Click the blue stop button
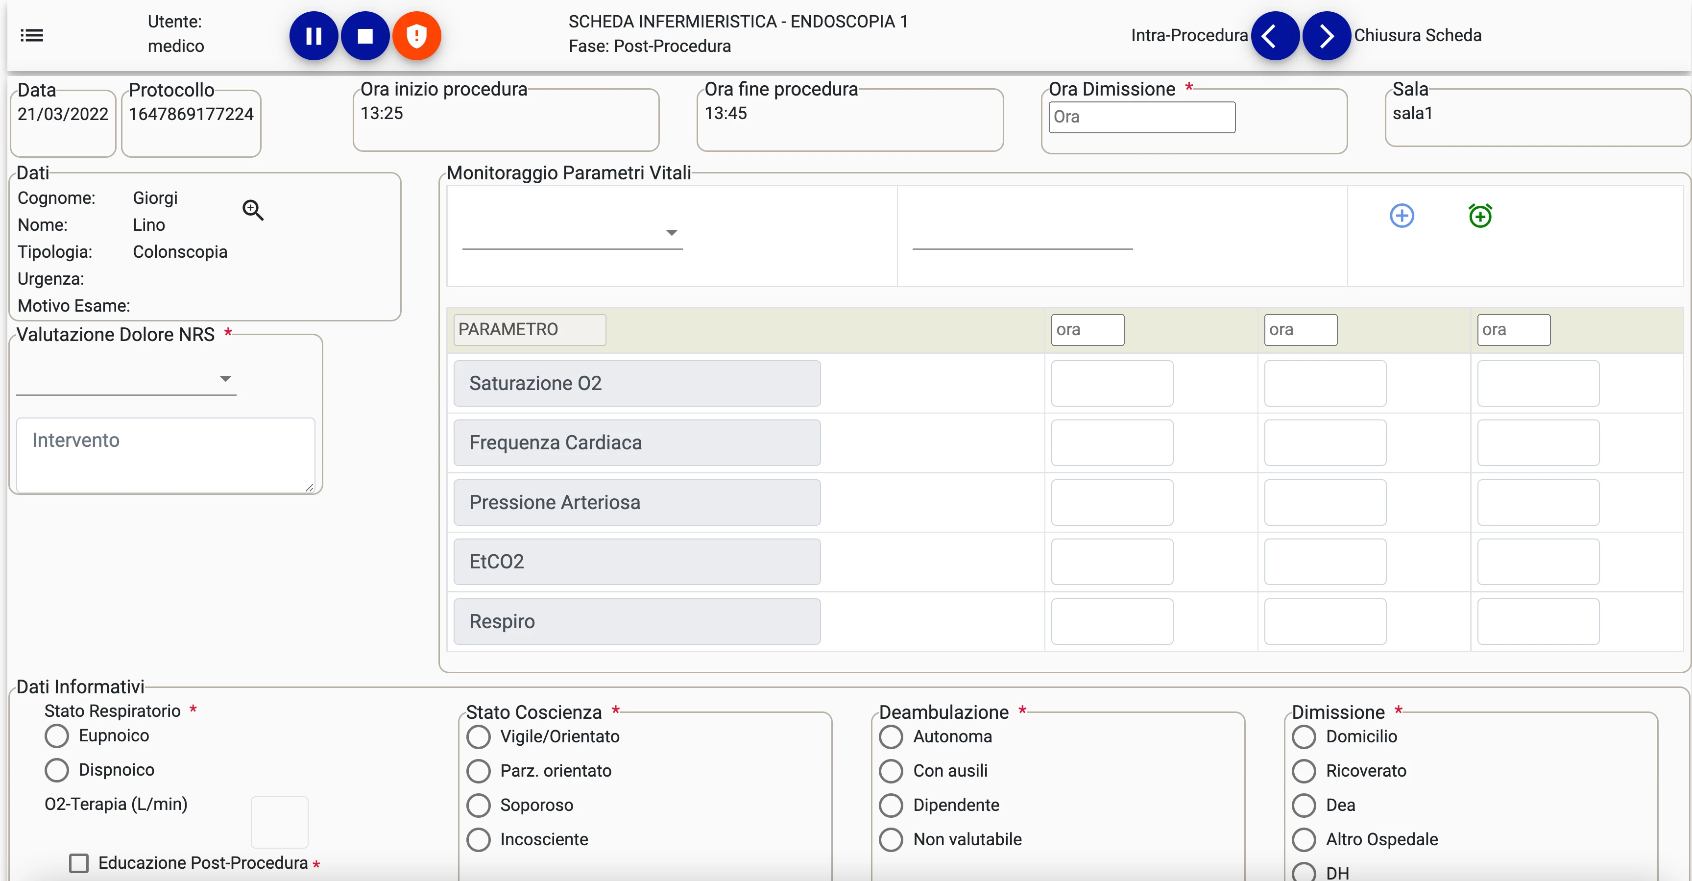The height and width of the screenshot is (881, 1692). pos(365,35)
